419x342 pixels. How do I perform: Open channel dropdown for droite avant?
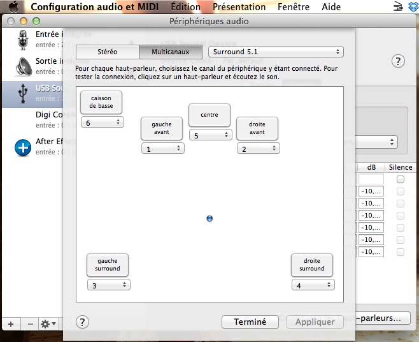259,149
